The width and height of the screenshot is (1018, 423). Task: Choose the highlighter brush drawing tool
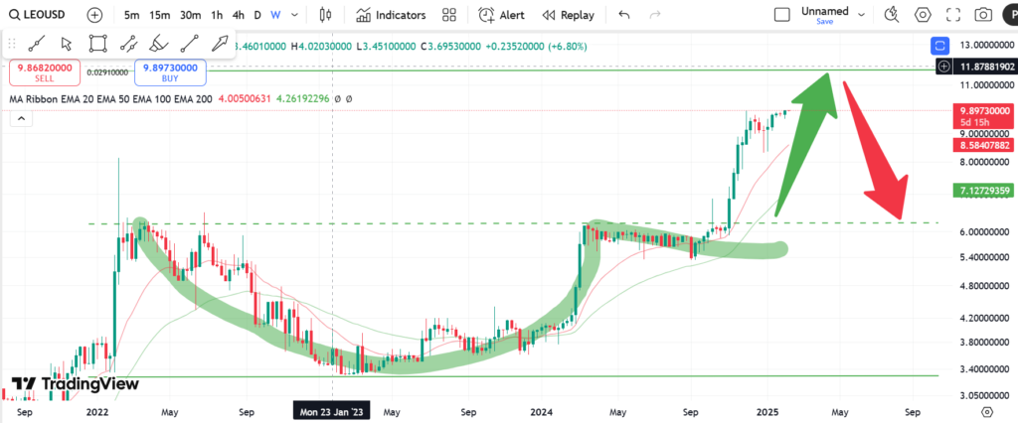(x=158, y=43)
